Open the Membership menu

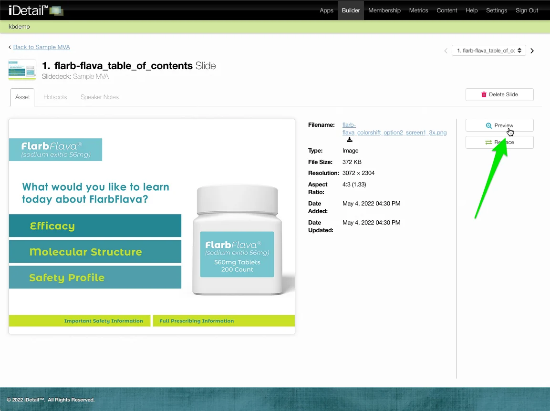[x=384, y=10]
